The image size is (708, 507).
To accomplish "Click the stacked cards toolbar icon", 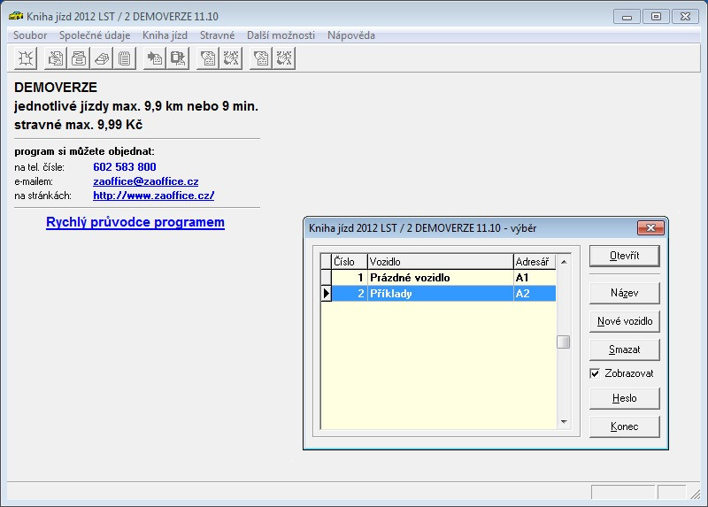I will [x=102, y=58].
